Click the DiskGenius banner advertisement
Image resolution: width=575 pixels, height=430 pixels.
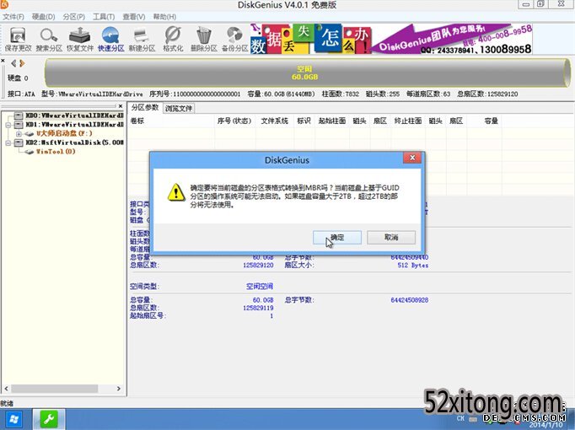pyautogui.click(x=391, y=39)
